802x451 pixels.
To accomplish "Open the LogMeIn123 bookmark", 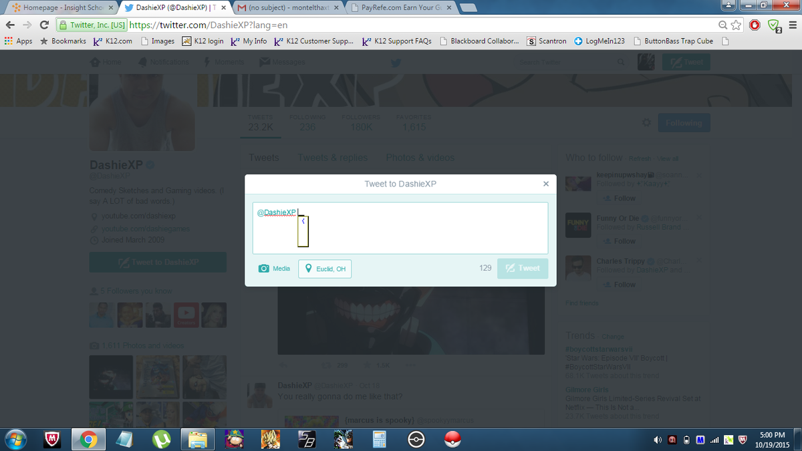I will pos(600,41).
